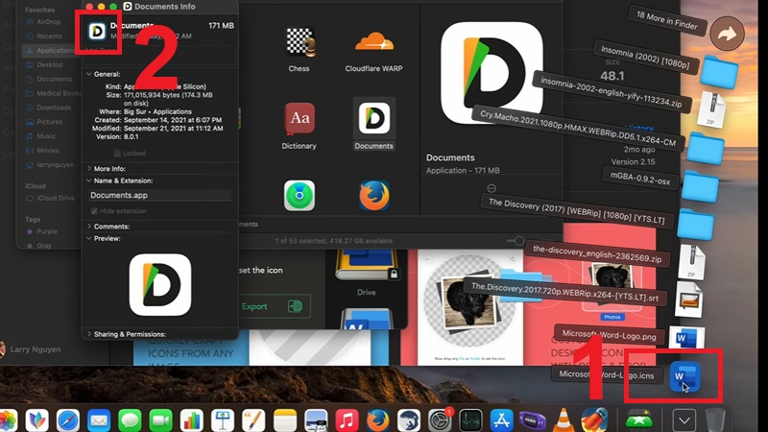Open Activity Monitor from the Dock
The height and width of the screenshot is (432, 768).
pyautogui.click(x=470, y=420)
